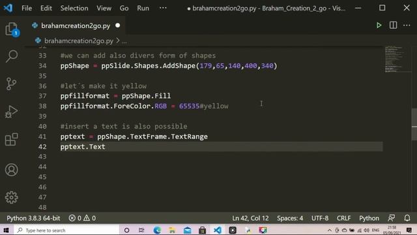417x235 pixels.
Task: Go to line via Ln 42, Col 12
Action: click(x=250, y=218)
